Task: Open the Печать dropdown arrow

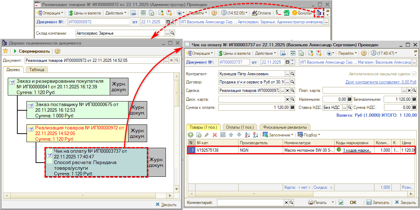Action: click(x=332, y=203)
